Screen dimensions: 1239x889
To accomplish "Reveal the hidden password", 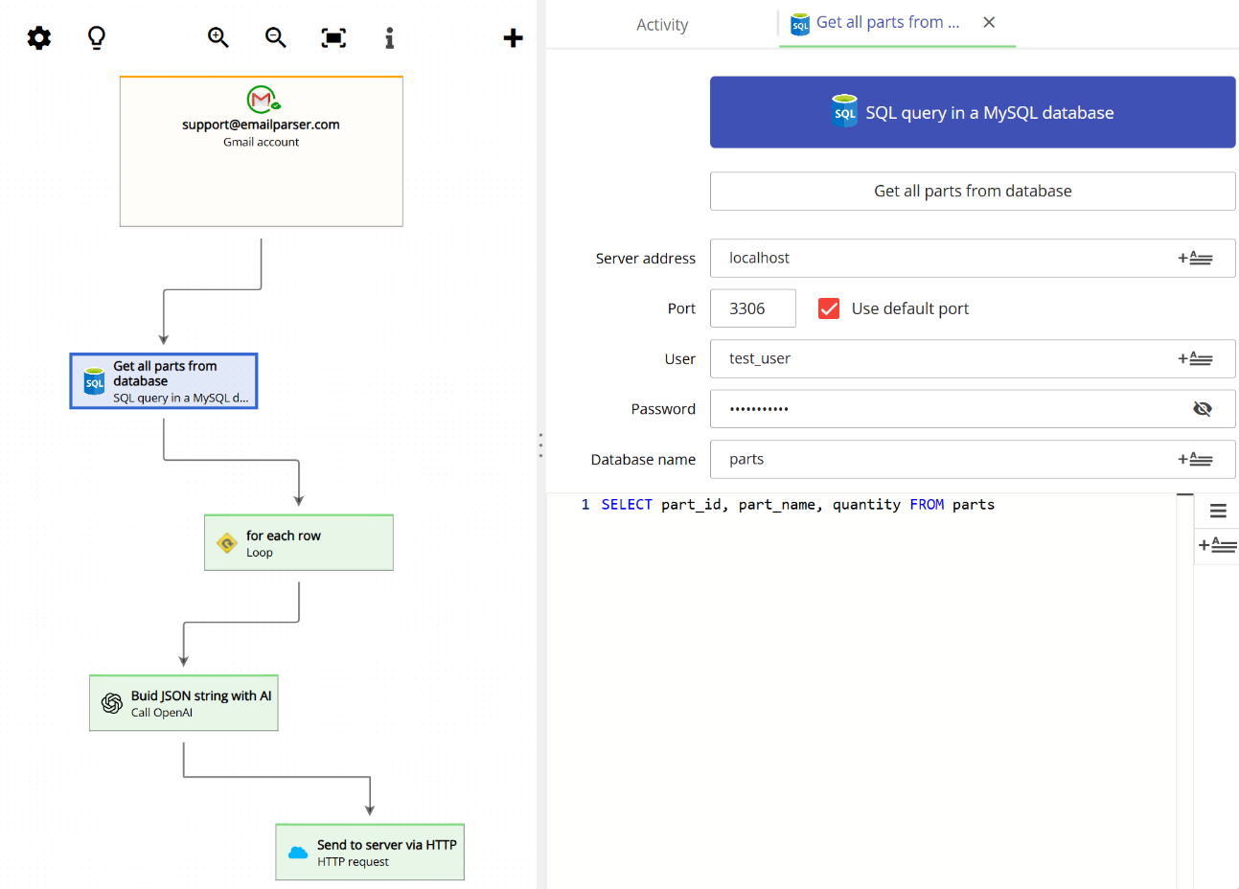I will click(x=1203, y=408).
